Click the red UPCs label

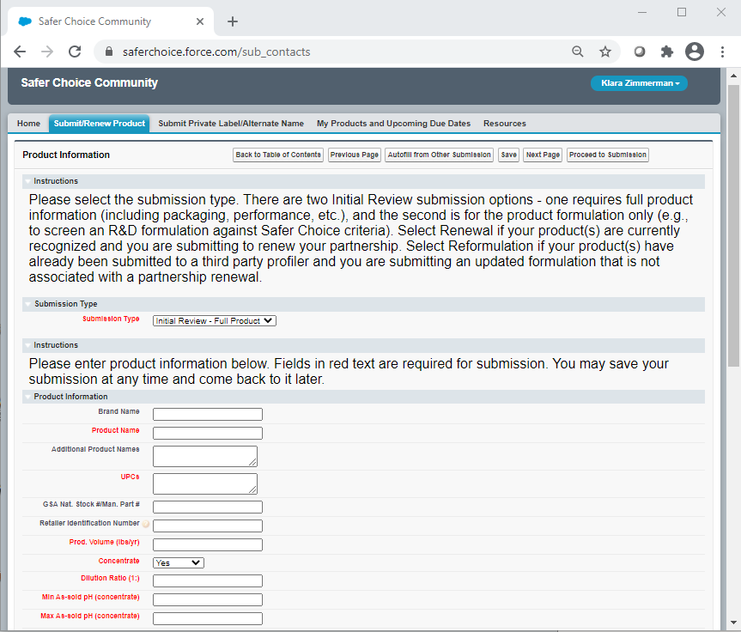(x=130, y=477)
